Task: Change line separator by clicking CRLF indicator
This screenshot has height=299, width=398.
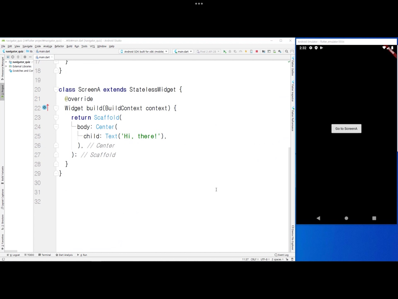Action: point(253,259)
